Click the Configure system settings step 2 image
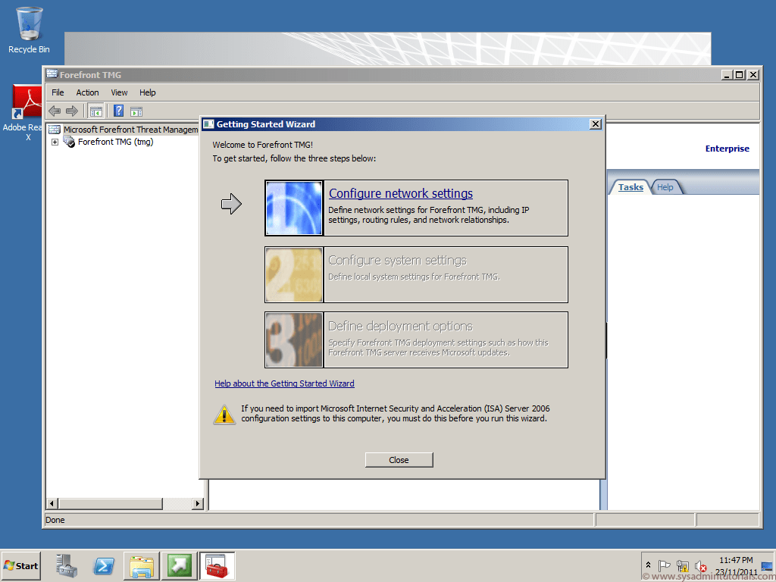 294,274
